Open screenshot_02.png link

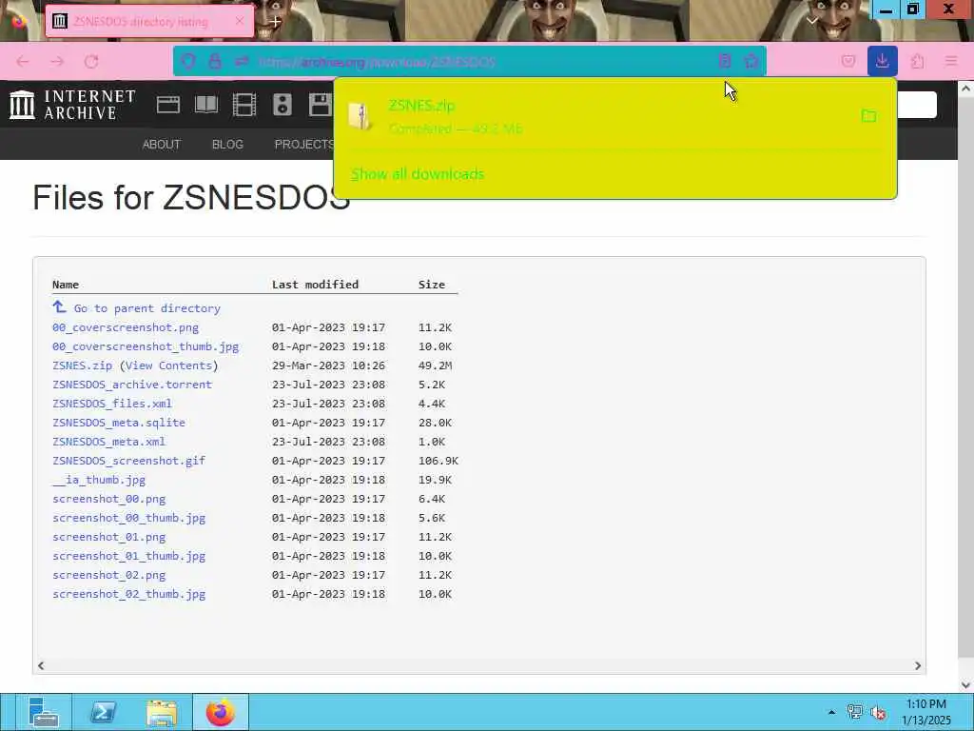[x=108, y=575]
